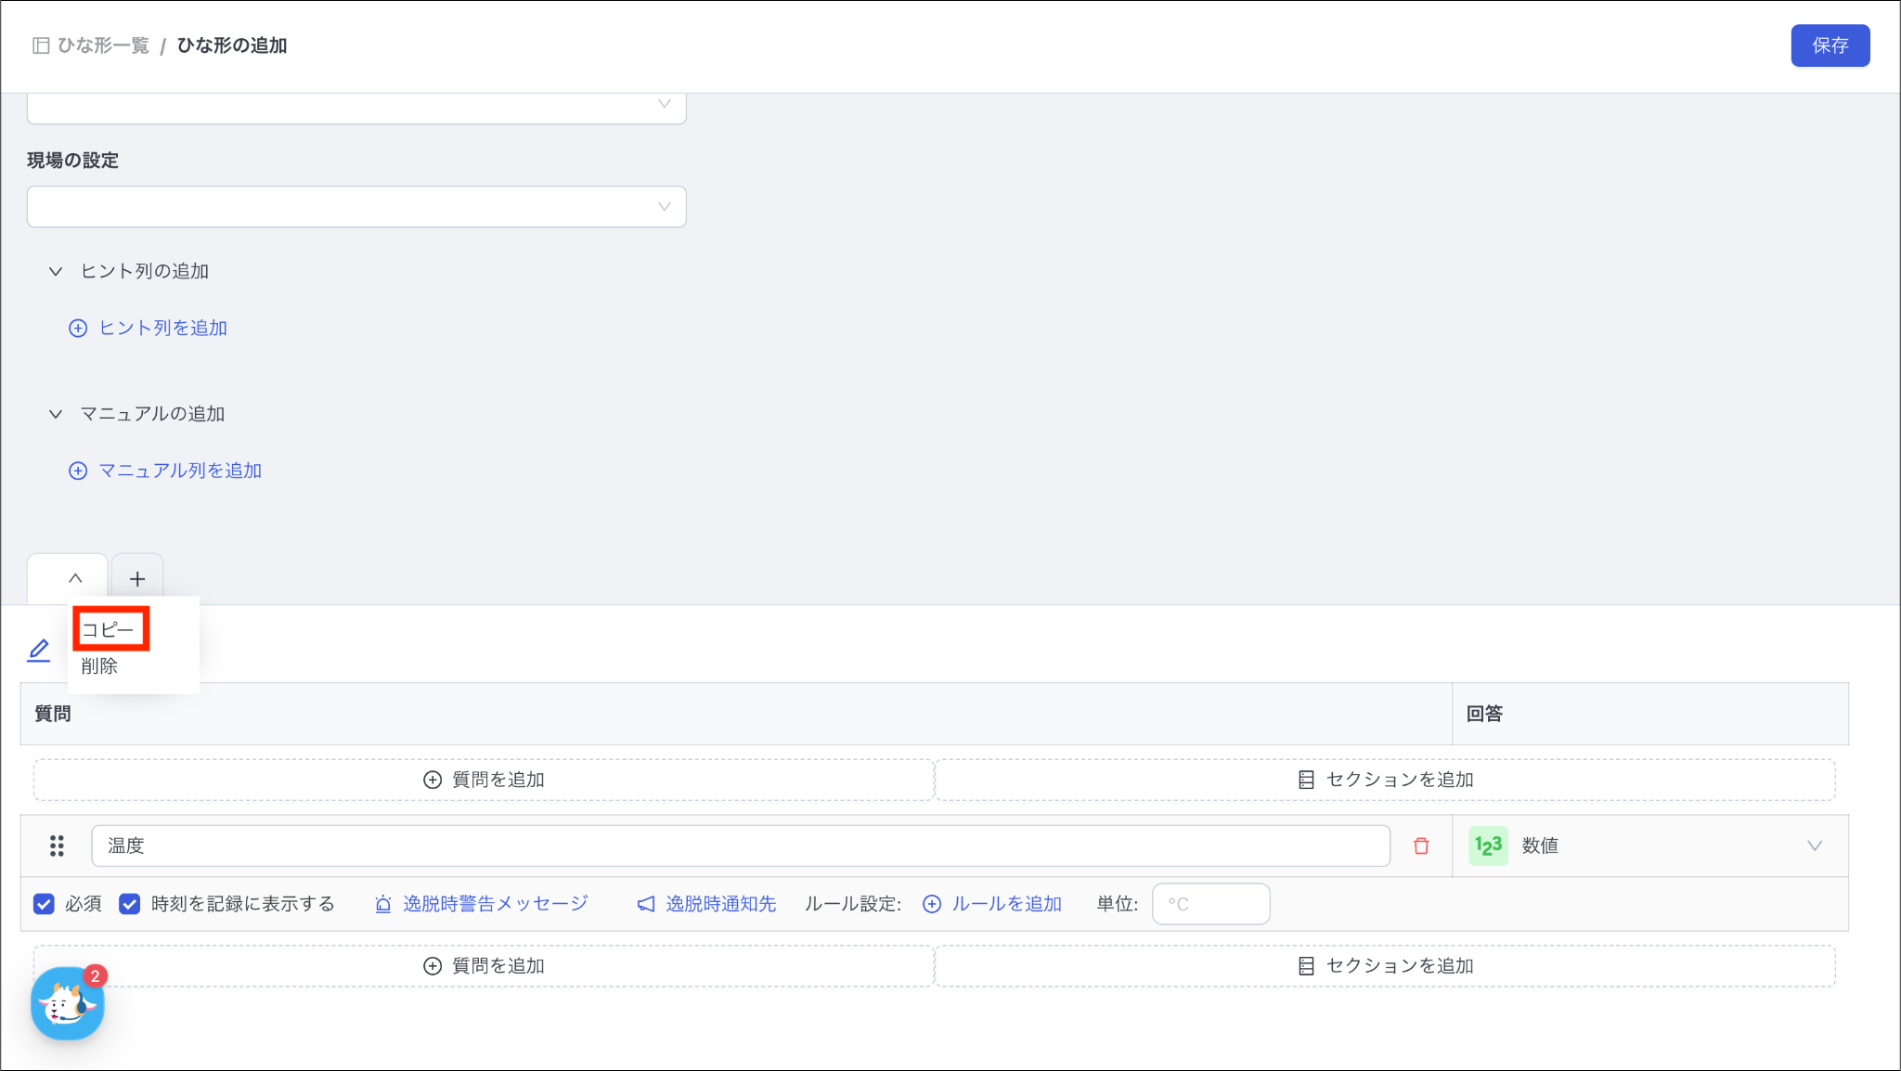
Task: Open the chat support mascot icon
Action: coord(67,1003)
